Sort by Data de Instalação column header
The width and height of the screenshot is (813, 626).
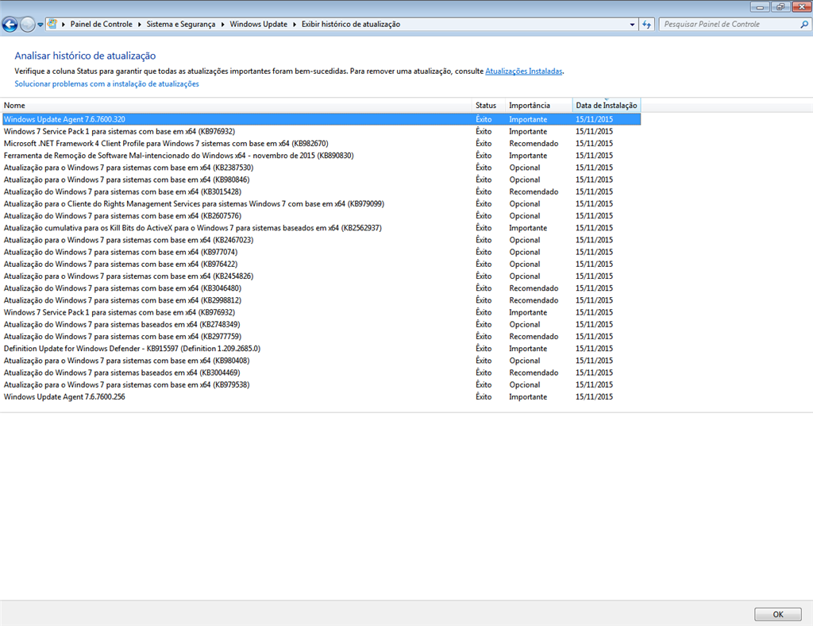tap(607, 106)
